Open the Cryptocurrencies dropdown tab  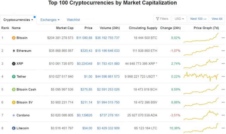pyautogui.click(x=18, y=20)
